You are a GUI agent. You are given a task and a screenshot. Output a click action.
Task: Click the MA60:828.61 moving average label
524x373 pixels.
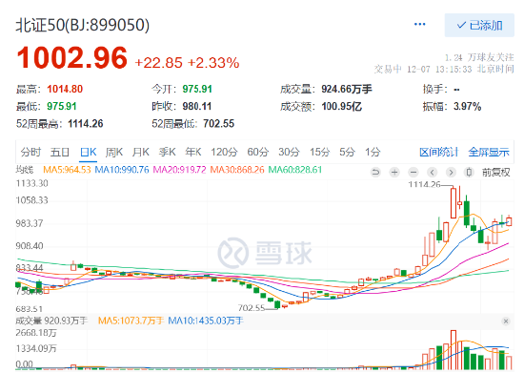pyautogui.click(x=295, y=170)
